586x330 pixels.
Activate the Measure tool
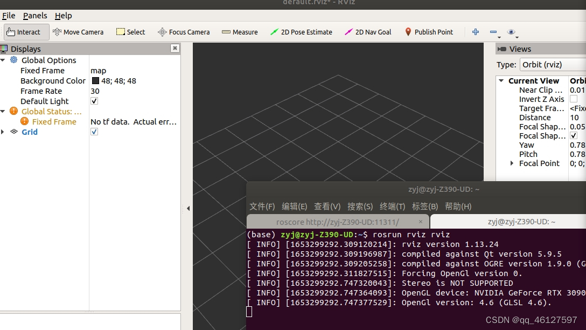click(x=239, y=32)
